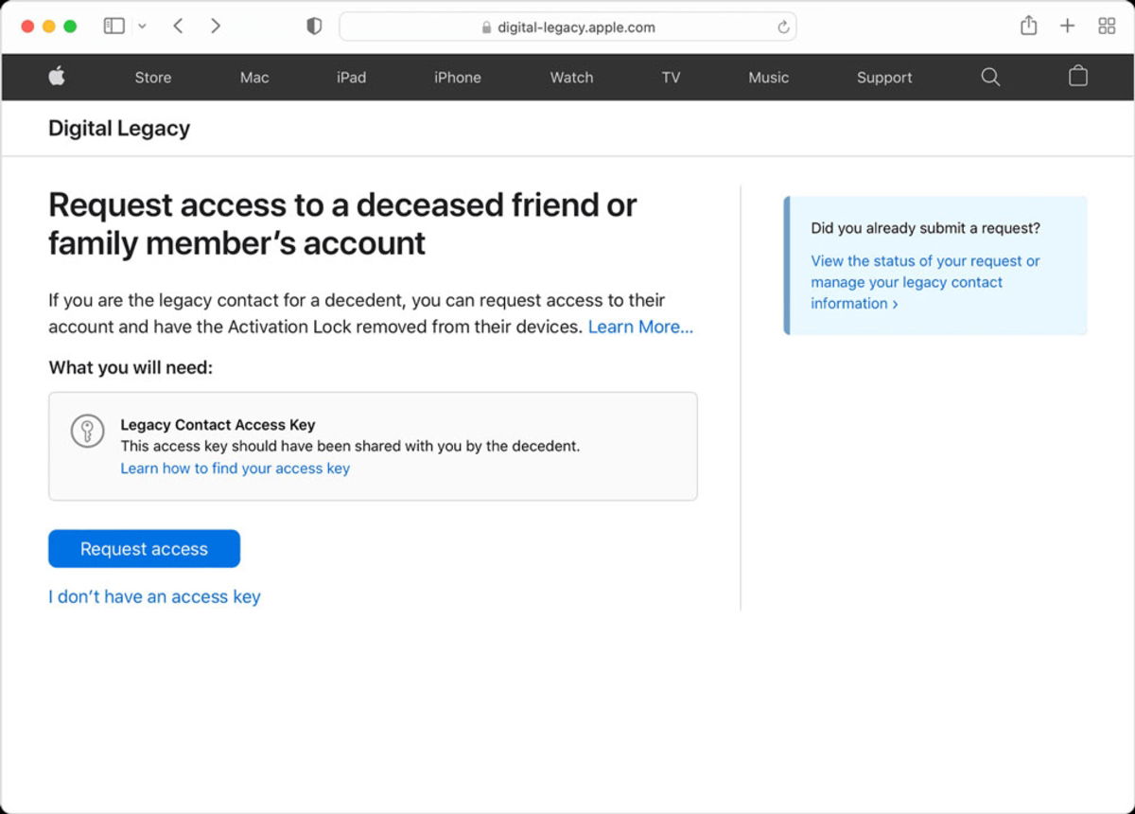Click the key icon beside Legacy Contact Access Key
Image resolution: width=1135 pixels, height=814 pixels.
tap(88, 430)
